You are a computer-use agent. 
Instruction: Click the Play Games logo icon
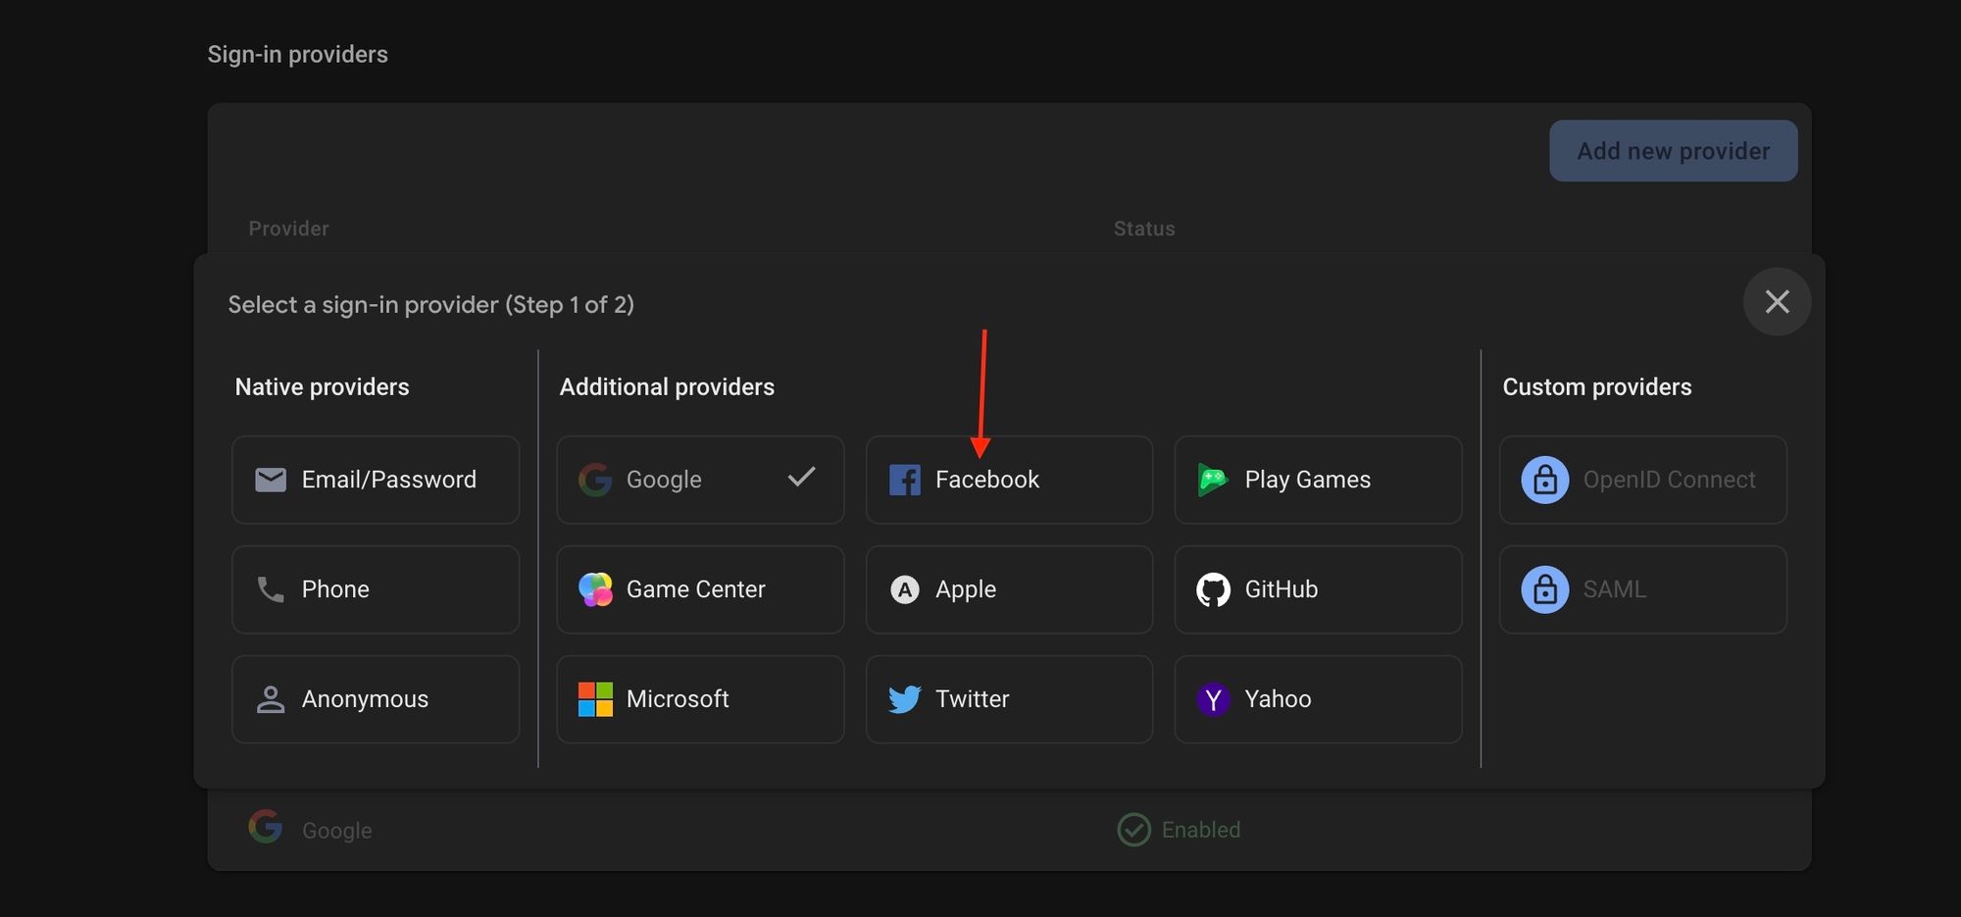click(x=1213, y=480)
